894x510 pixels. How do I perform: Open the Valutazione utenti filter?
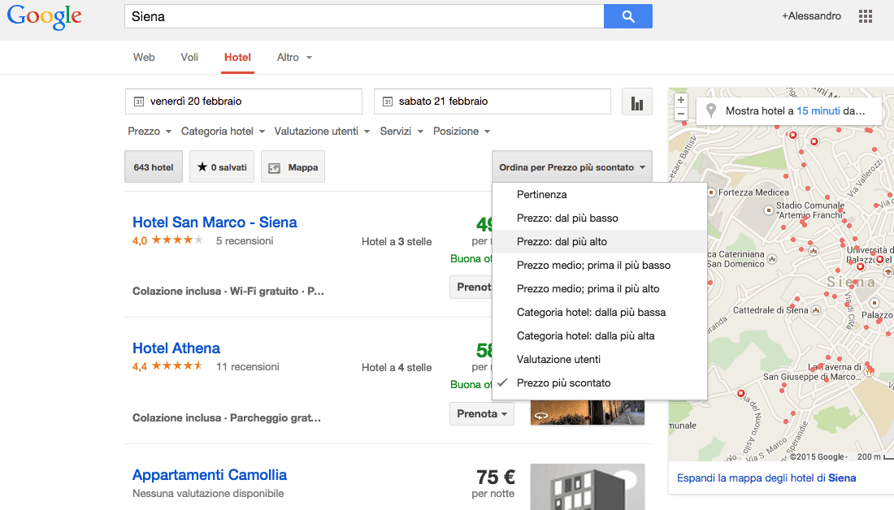(x=322, y=131)
